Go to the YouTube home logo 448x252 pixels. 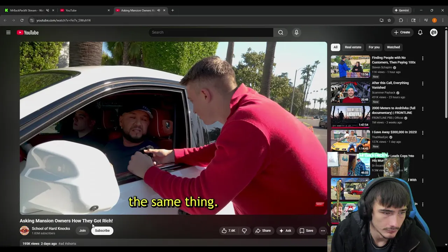pos(28,33)
